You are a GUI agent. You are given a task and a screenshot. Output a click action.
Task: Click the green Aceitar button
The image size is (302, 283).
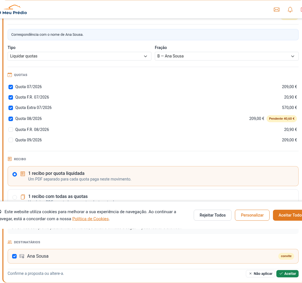287,274
